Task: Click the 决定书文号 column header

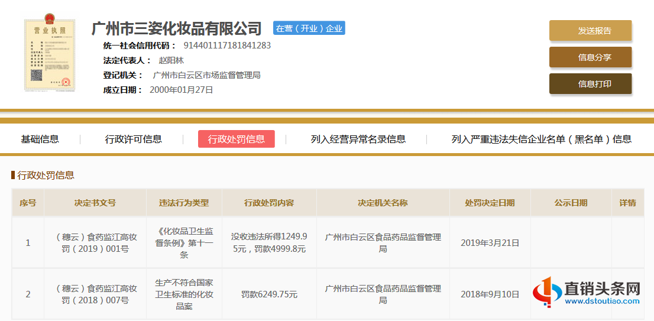Action: 95,203
